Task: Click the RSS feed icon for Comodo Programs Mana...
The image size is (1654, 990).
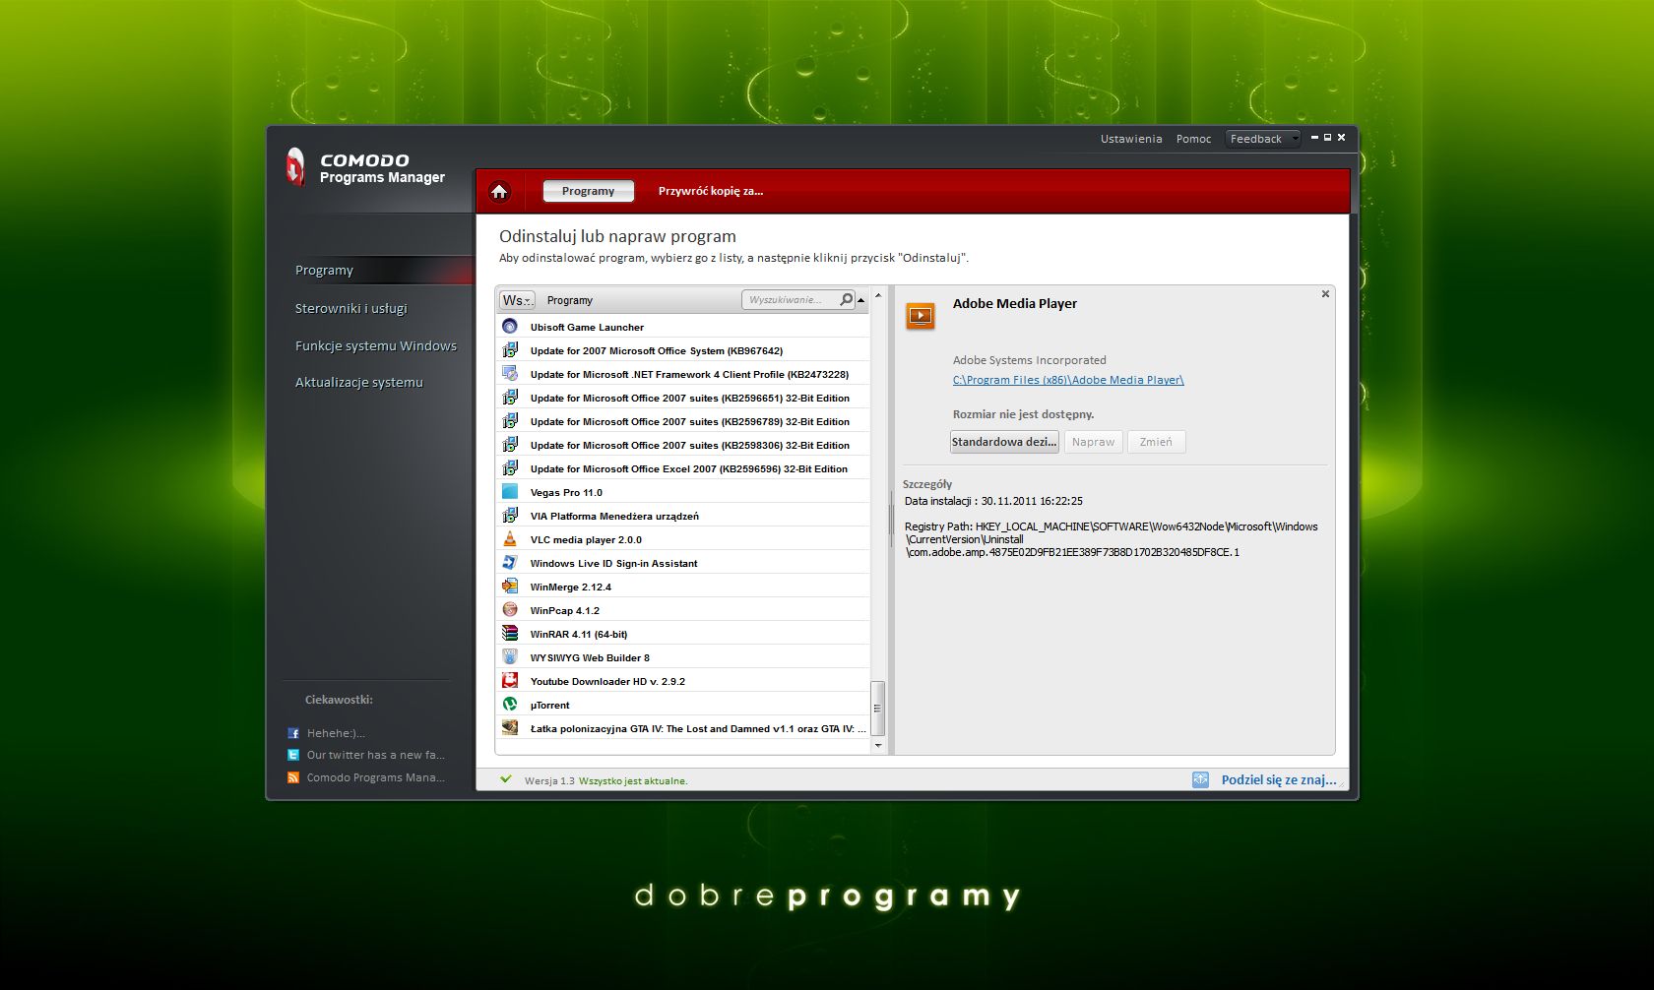Action: click(293, 777)
